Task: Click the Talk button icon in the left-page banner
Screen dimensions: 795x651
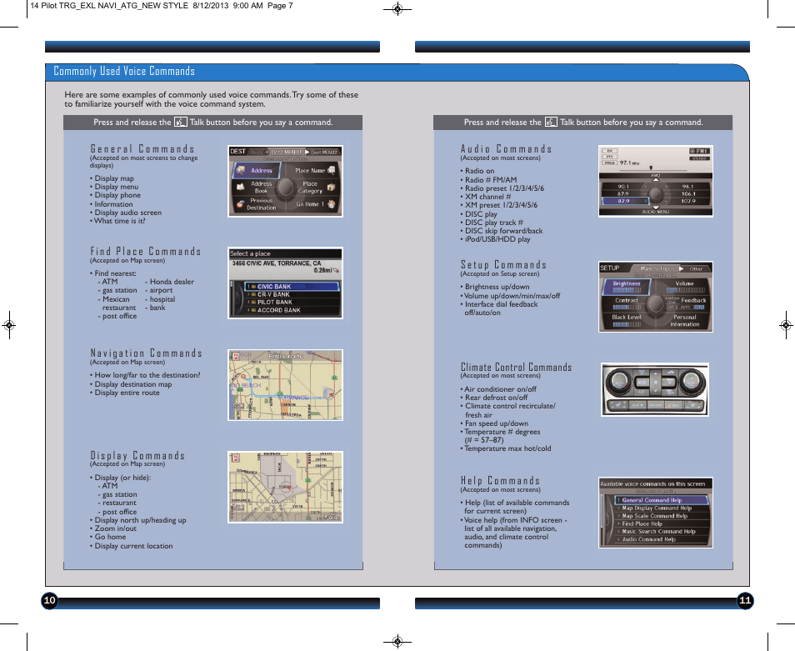Action: (x=181, y=123)
